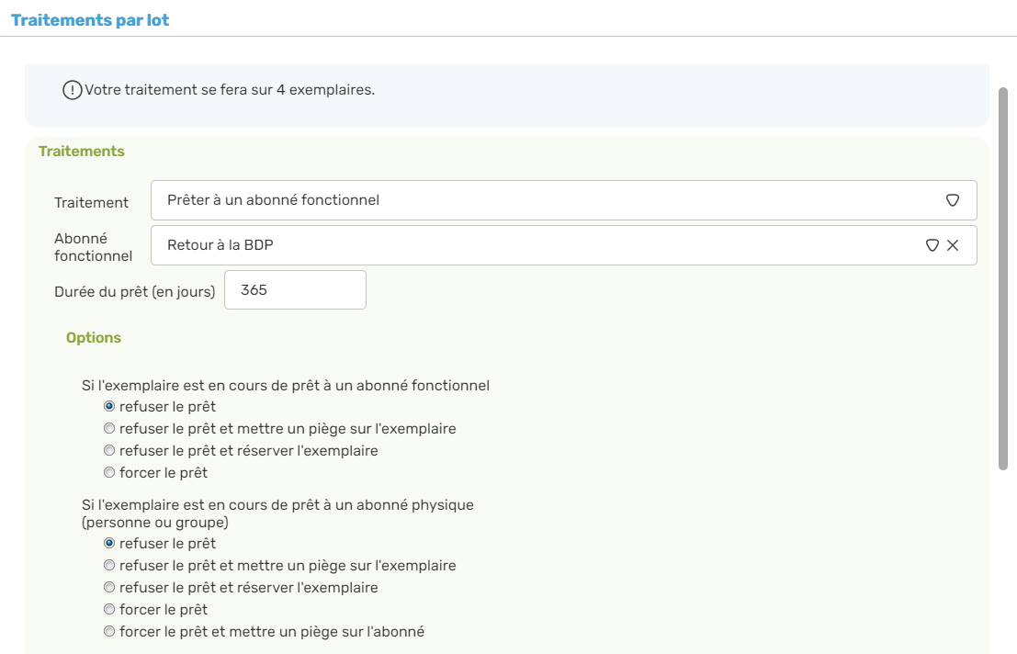Click the 'Traitements par lot' page title

pos(90,20)
